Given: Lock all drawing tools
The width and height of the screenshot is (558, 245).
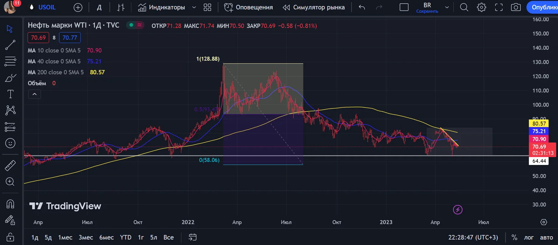Looking at the screenshot, I should pos(10,237).
